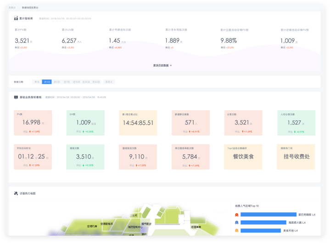Click the rightmost cumulative value 1,009
330x243 pixels.
287,40
